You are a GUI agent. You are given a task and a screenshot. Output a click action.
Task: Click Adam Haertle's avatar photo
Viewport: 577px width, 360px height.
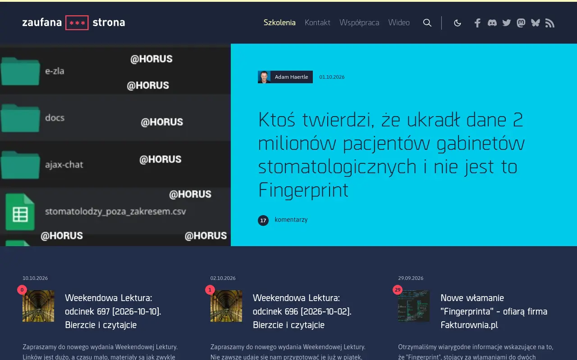tap(264, 77)
